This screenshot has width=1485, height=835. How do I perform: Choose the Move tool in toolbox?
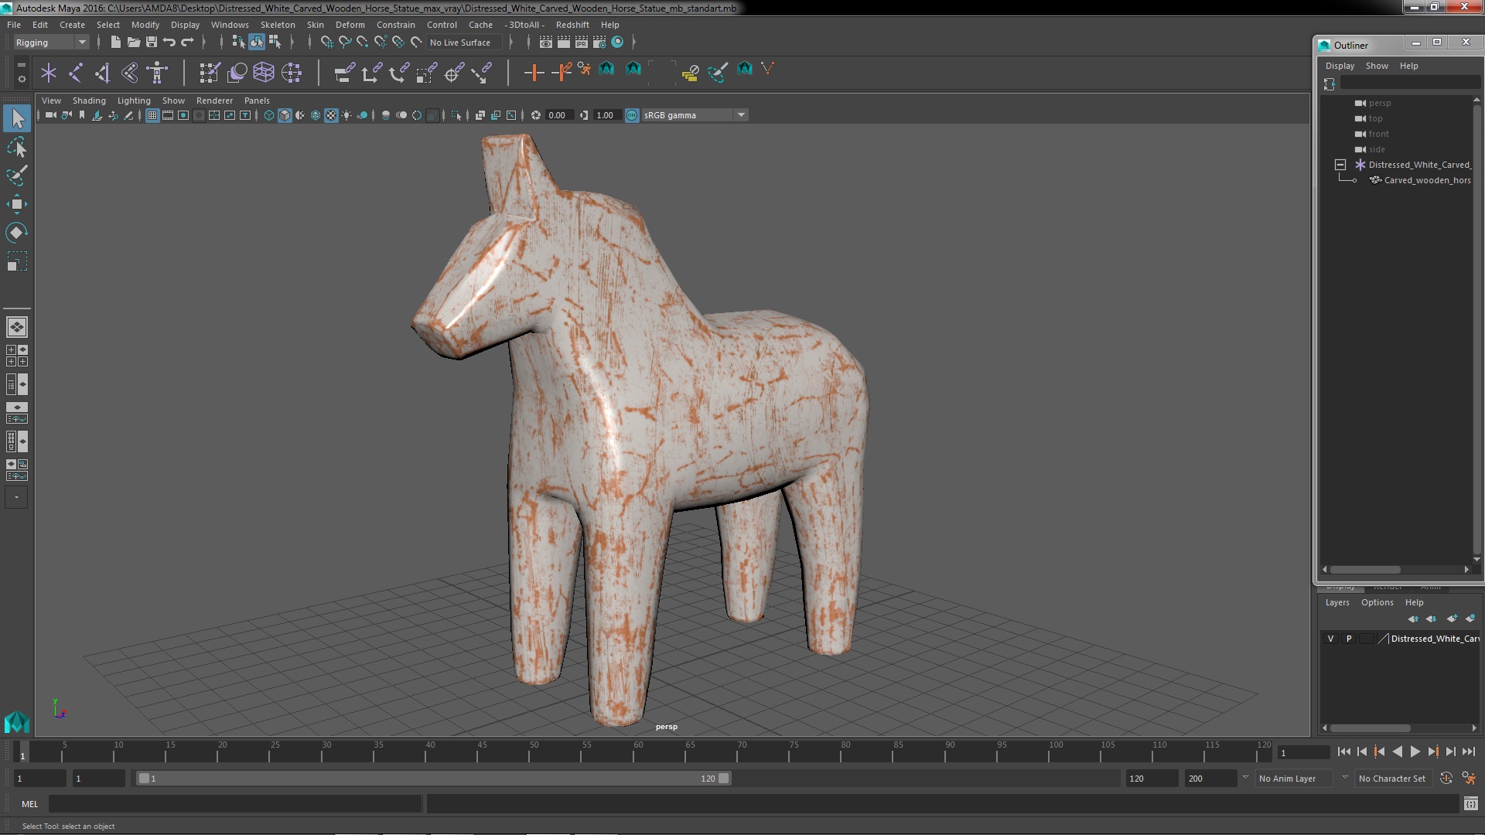coord(17,204)
